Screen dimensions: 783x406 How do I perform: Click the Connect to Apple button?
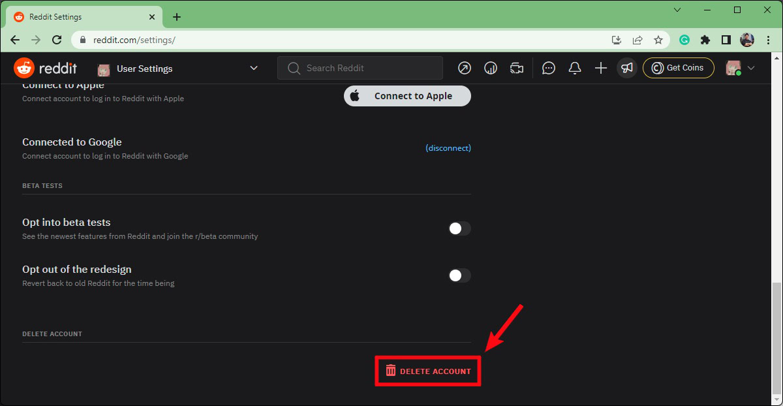click(x=407, y=96)
